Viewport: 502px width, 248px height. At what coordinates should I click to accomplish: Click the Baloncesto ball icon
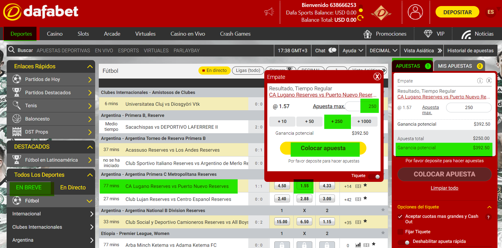[17, 119]
